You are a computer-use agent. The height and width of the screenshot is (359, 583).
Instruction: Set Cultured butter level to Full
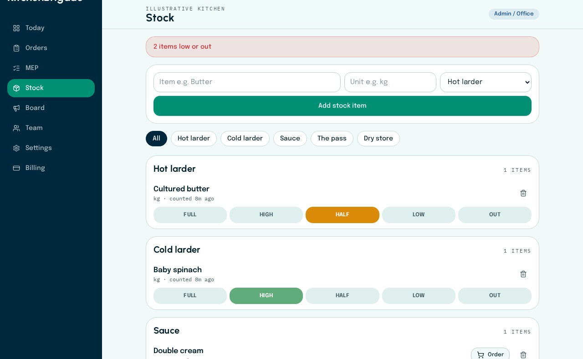190,215
